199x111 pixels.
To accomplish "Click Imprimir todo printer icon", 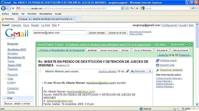I will click(157, 65).
